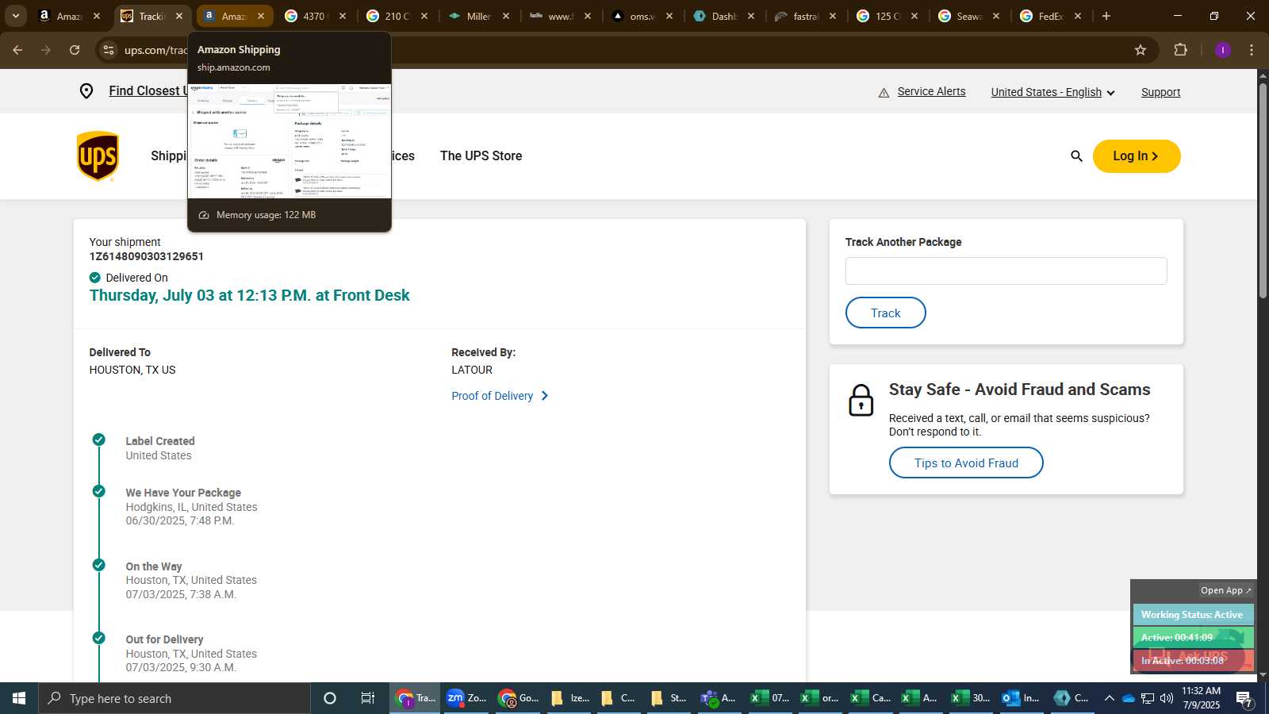Bookmark this page with the star icon

point(1141,50)
